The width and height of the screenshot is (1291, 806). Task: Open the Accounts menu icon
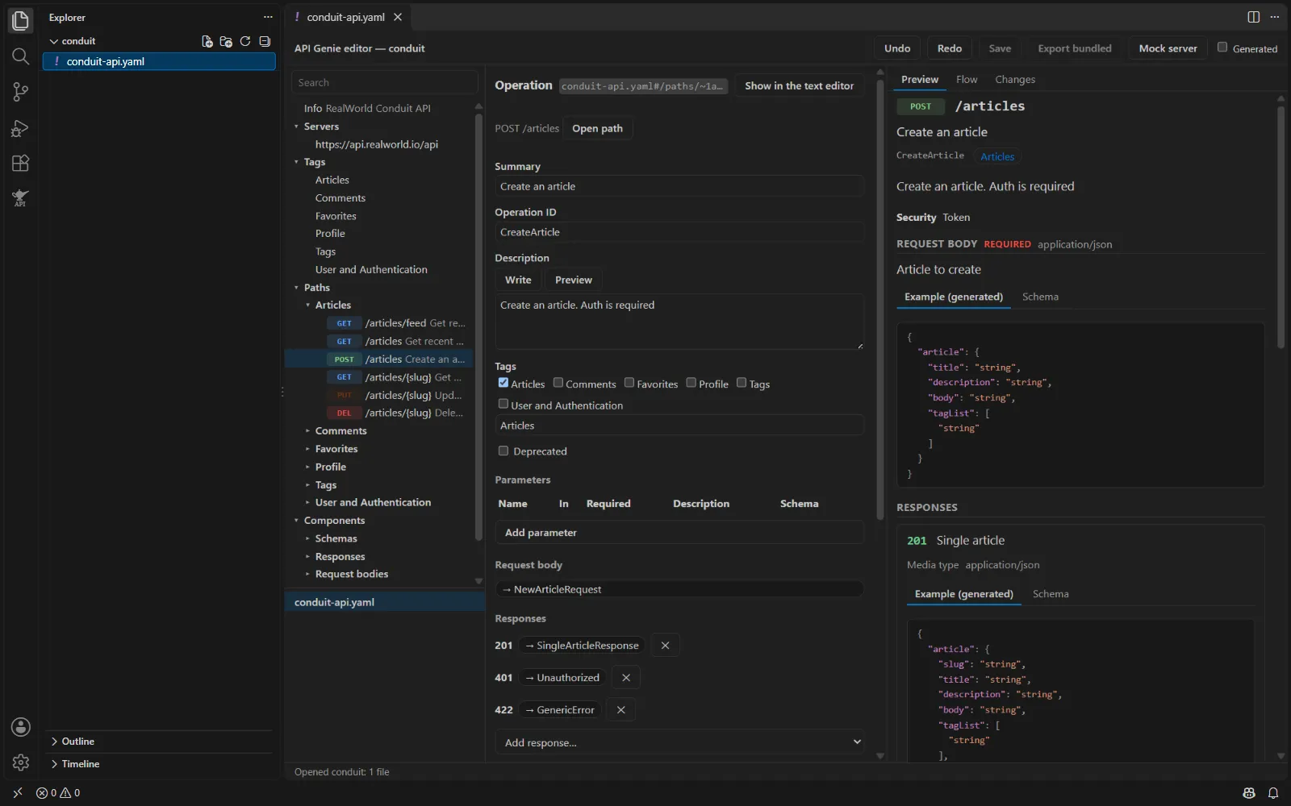(x=21, y=727)
